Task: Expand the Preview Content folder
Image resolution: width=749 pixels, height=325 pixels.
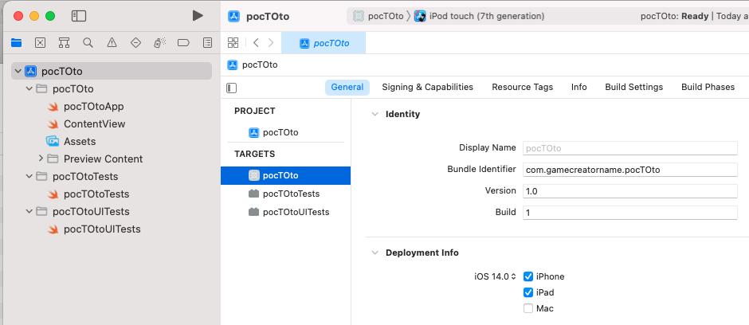Action: (x=41, y=159)
